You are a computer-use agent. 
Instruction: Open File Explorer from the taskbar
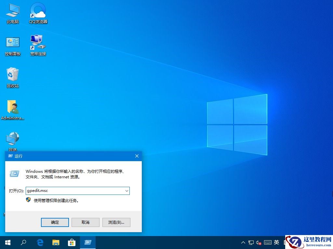(56, 242)
